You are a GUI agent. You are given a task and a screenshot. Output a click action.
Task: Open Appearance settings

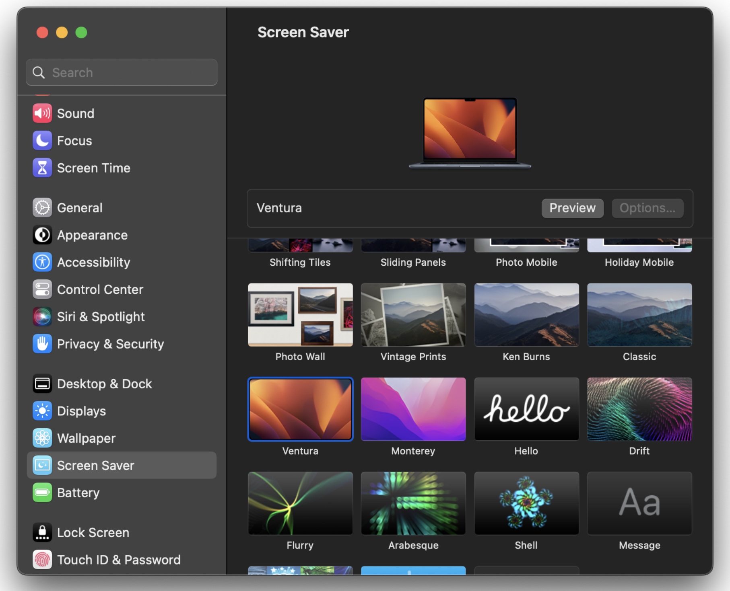[x=122, y=235]
